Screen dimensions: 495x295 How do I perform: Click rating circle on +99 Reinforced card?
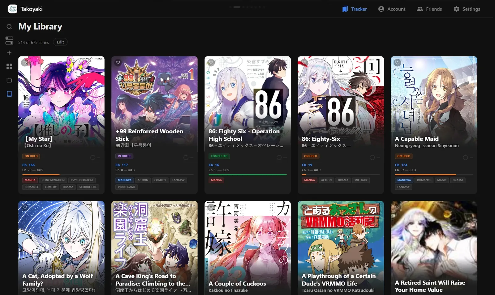(x=186, y=157)
